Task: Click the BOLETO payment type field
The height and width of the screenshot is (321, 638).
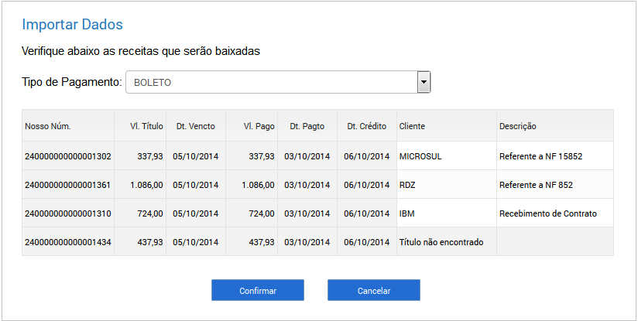Action: [x=278, y=82]
